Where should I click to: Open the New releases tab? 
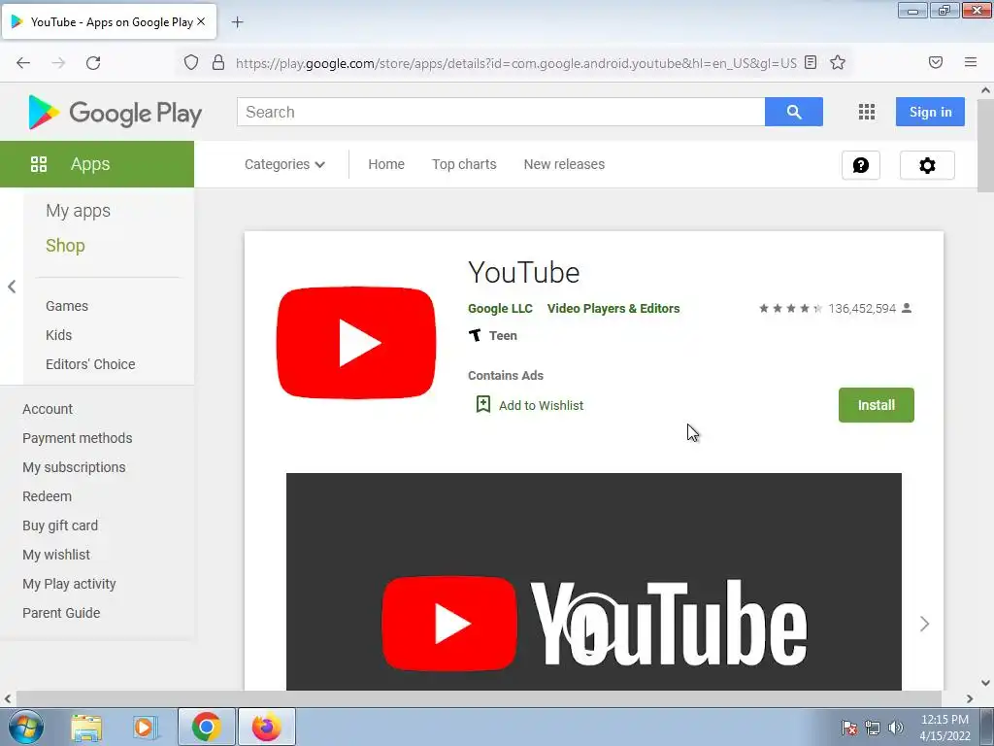point(564,164)
